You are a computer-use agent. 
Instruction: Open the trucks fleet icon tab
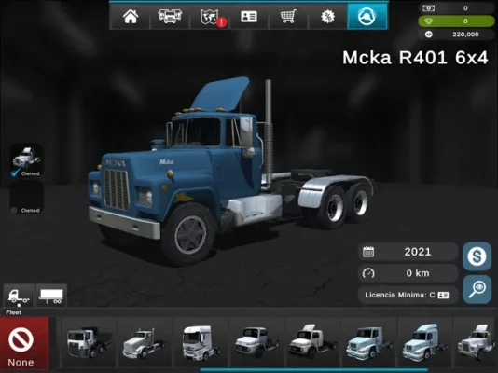170,17
